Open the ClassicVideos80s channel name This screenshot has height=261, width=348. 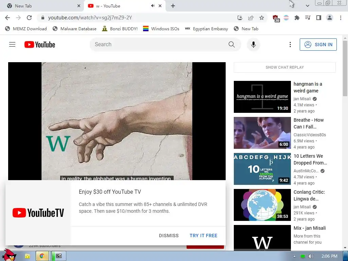pyautogui.click(x=310, y=135)
